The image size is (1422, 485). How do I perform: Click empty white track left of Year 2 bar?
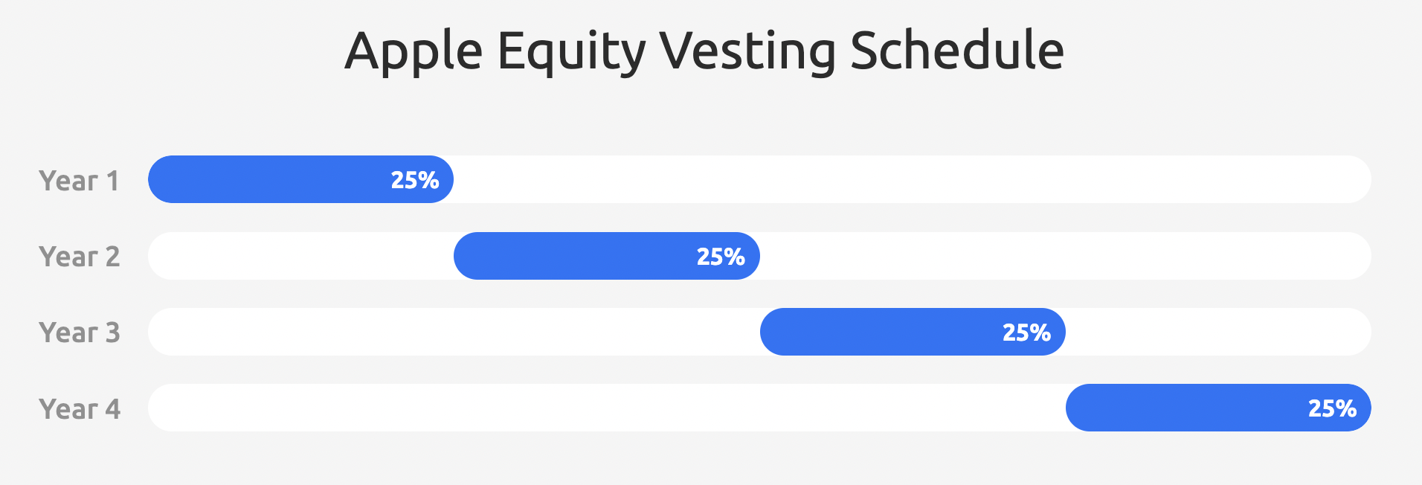tap(297, 256)
